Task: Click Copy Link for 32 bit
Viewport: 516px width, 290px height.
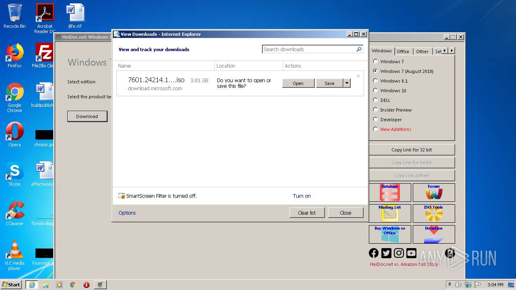Action: 412,150
